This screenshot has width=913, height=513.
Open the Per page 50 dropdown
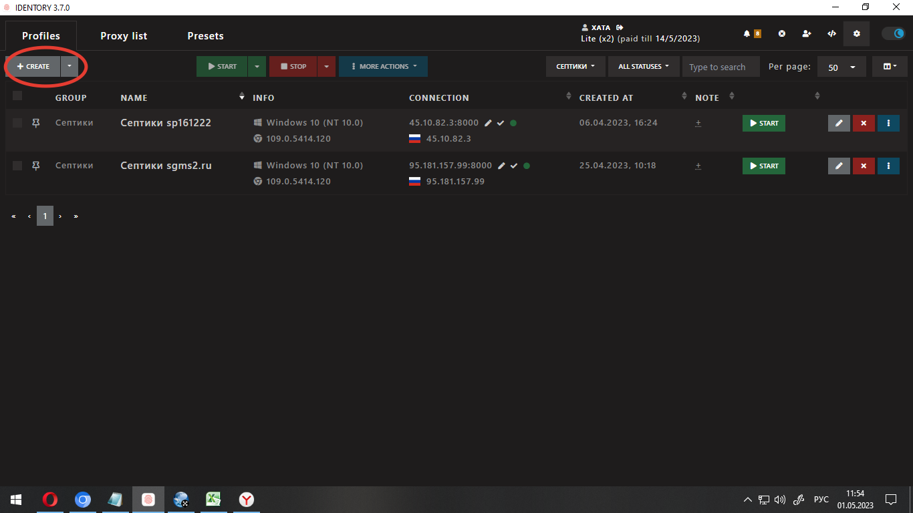tap(841, 67)
